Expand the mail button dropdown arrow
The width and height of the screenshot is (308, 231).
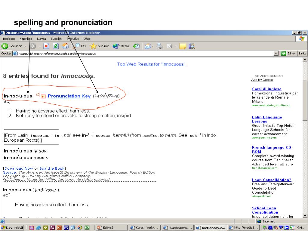[153, 46]
